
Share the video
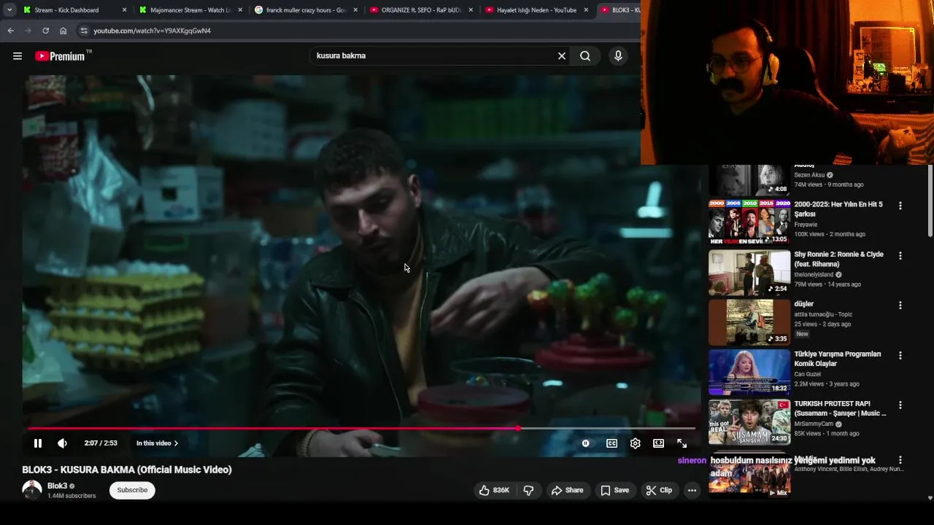pyautogui.click(x=568, y=490)
